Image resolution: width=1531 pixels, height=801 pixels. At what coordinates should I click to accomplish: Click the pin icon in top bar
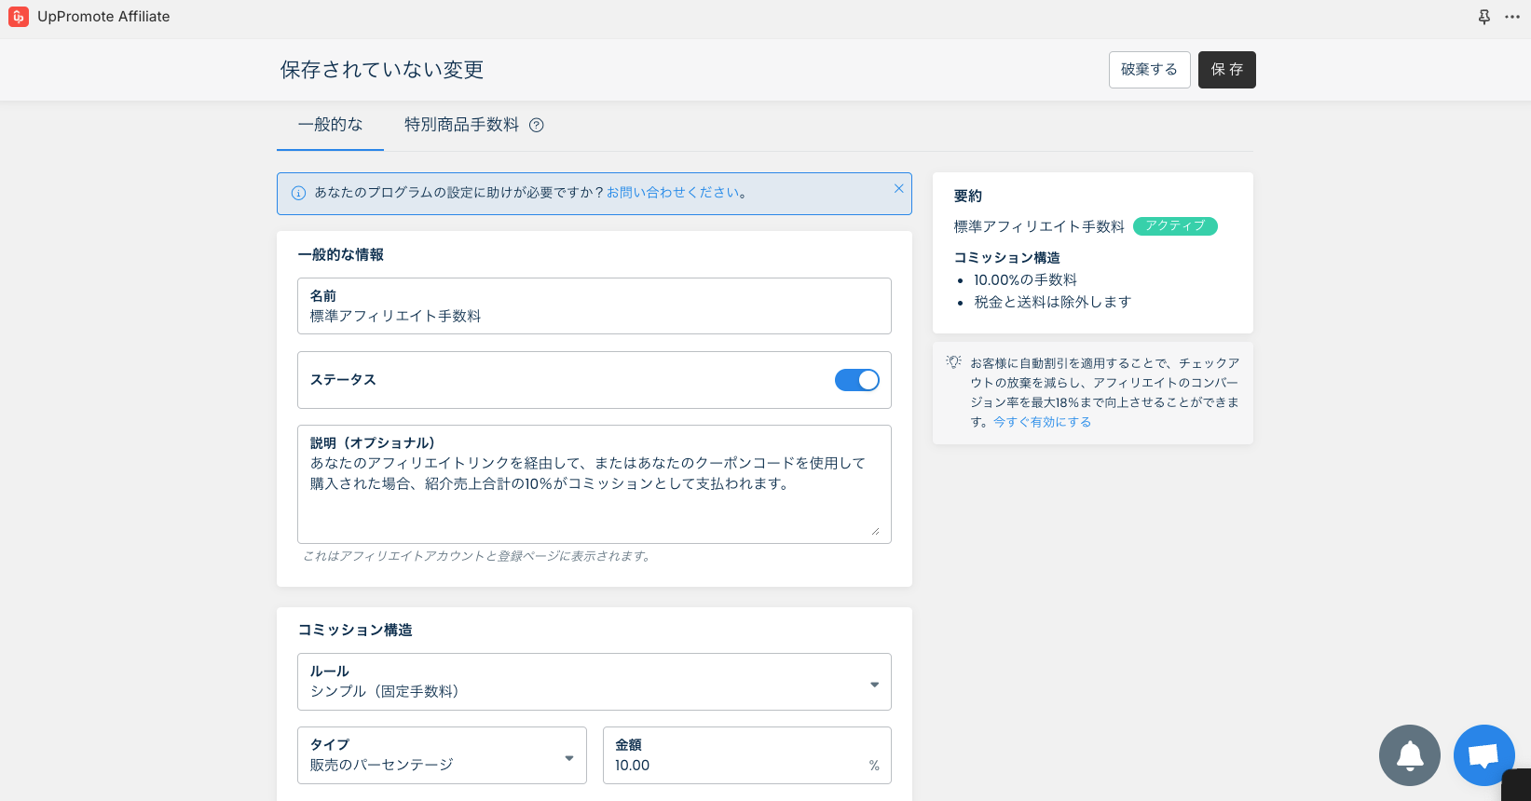click(x=1484, y=17)
